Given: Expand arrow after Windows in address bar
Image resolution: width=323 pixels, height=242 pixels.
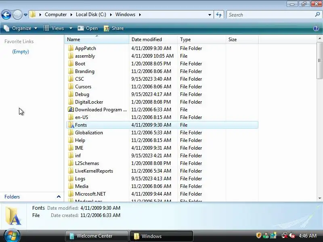Looking at the screenshot, I should [x=140, y=15].
